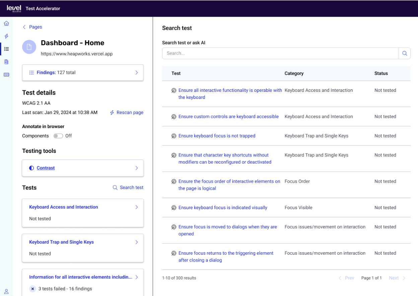This screenshot has height=296, width=418.
Task: Click the Findings list icon
Action: pos(31,72)
